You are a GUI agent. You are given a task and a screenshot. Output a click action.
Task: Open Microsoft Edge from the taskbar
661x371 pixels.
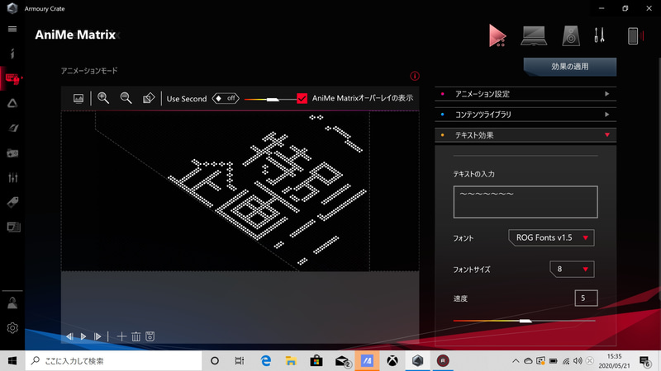(x=265, y=361)
